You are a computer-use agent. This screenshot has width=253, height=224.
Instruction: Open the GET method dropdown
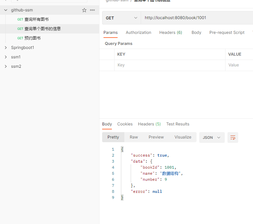click(122, 18)
